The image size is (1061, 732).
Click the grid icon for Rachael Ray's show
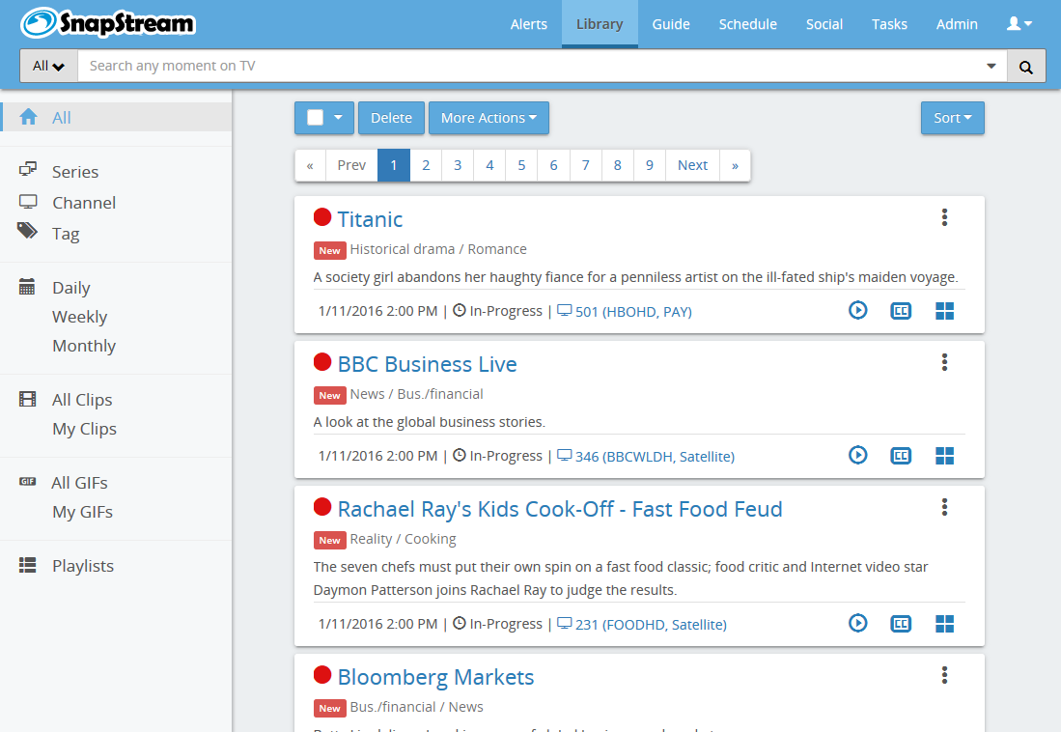click(x=944, y=624)
